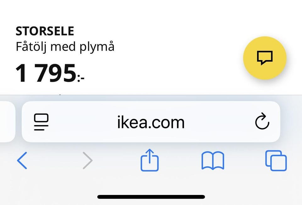Screen dimensions: 302x205
Task: Open the Share sheet icon
Action: [150, 161]
